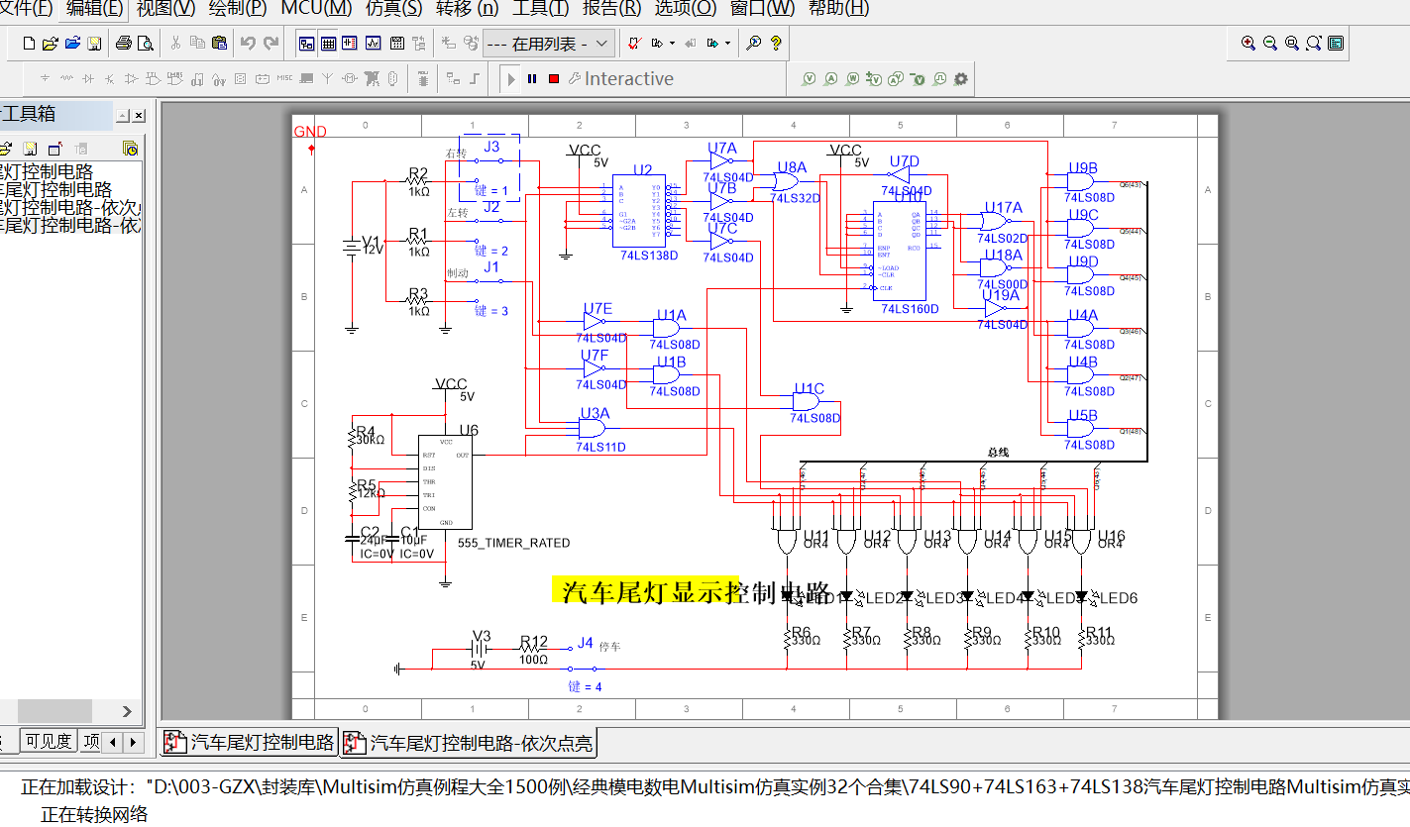Close the design toolbox panel
The height and width of the screenshot is (827, 1410).
click(x=139, y=116)
